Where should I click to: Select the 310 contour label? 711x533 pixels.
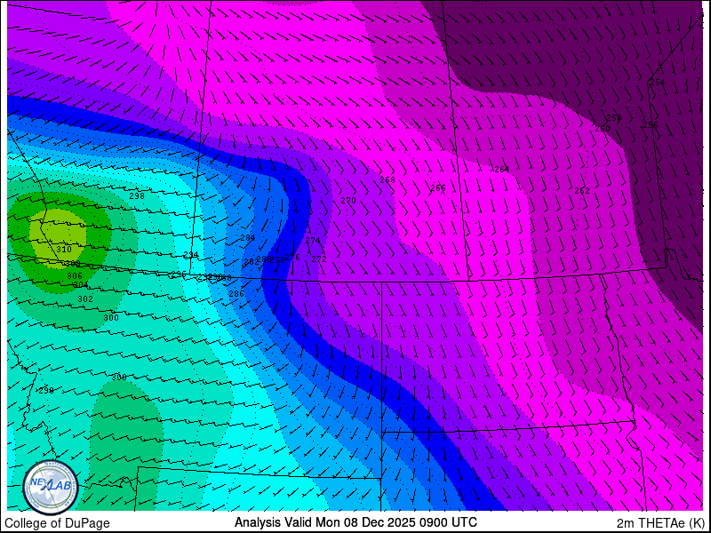[x=64, y=250]
